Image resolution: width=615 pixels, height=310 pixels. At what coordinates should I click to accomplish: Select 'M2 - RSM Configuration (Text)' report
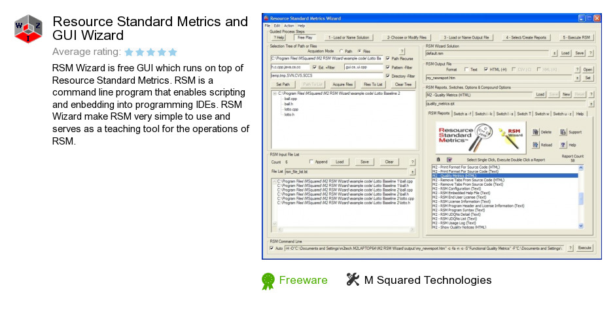[x=457, y=189]
